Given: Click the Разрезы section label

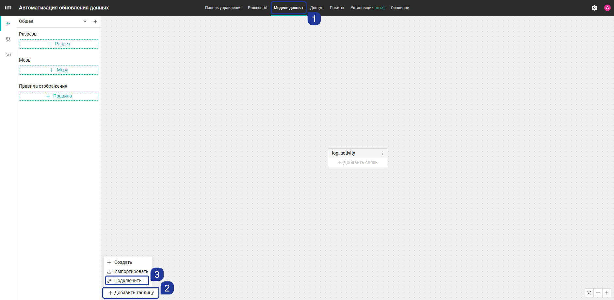Looking at the screenshot, I should tap(28, 34).
